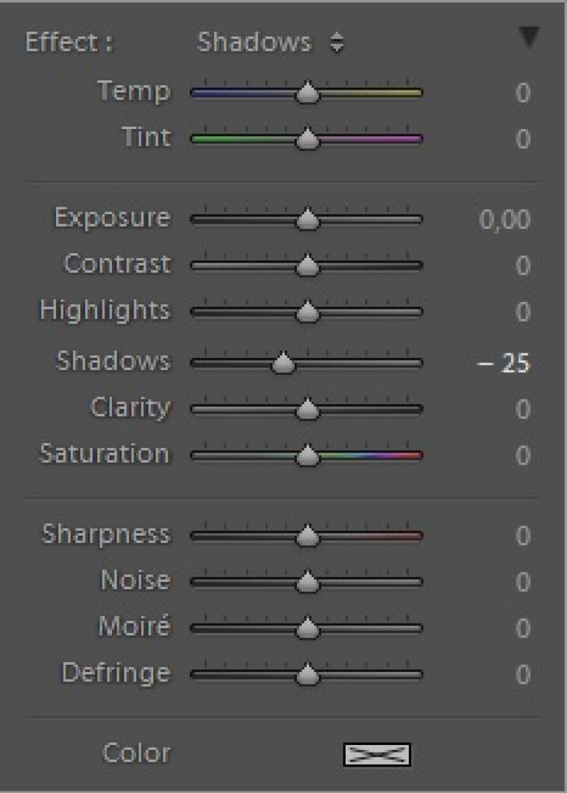The image size is (567, 793).
Task: Click the Exposure value field showing 0,00
Action: (505, 220)
